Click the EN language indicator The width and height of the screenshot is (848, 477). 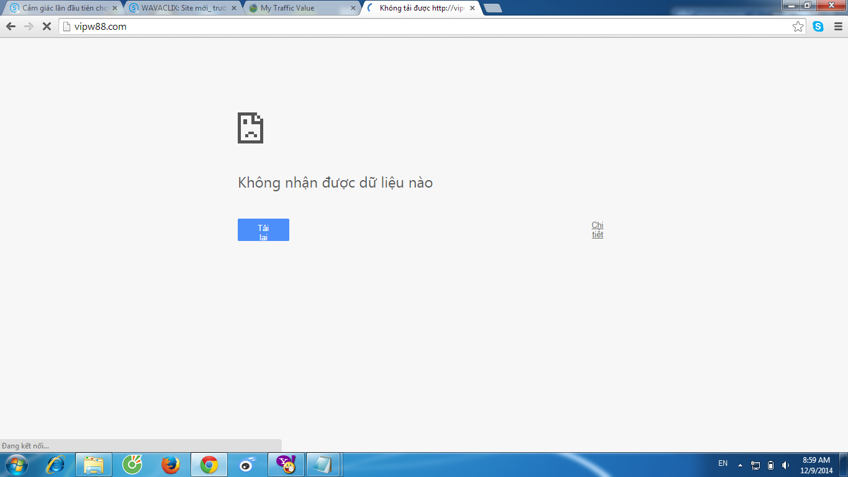coord(723,463)
